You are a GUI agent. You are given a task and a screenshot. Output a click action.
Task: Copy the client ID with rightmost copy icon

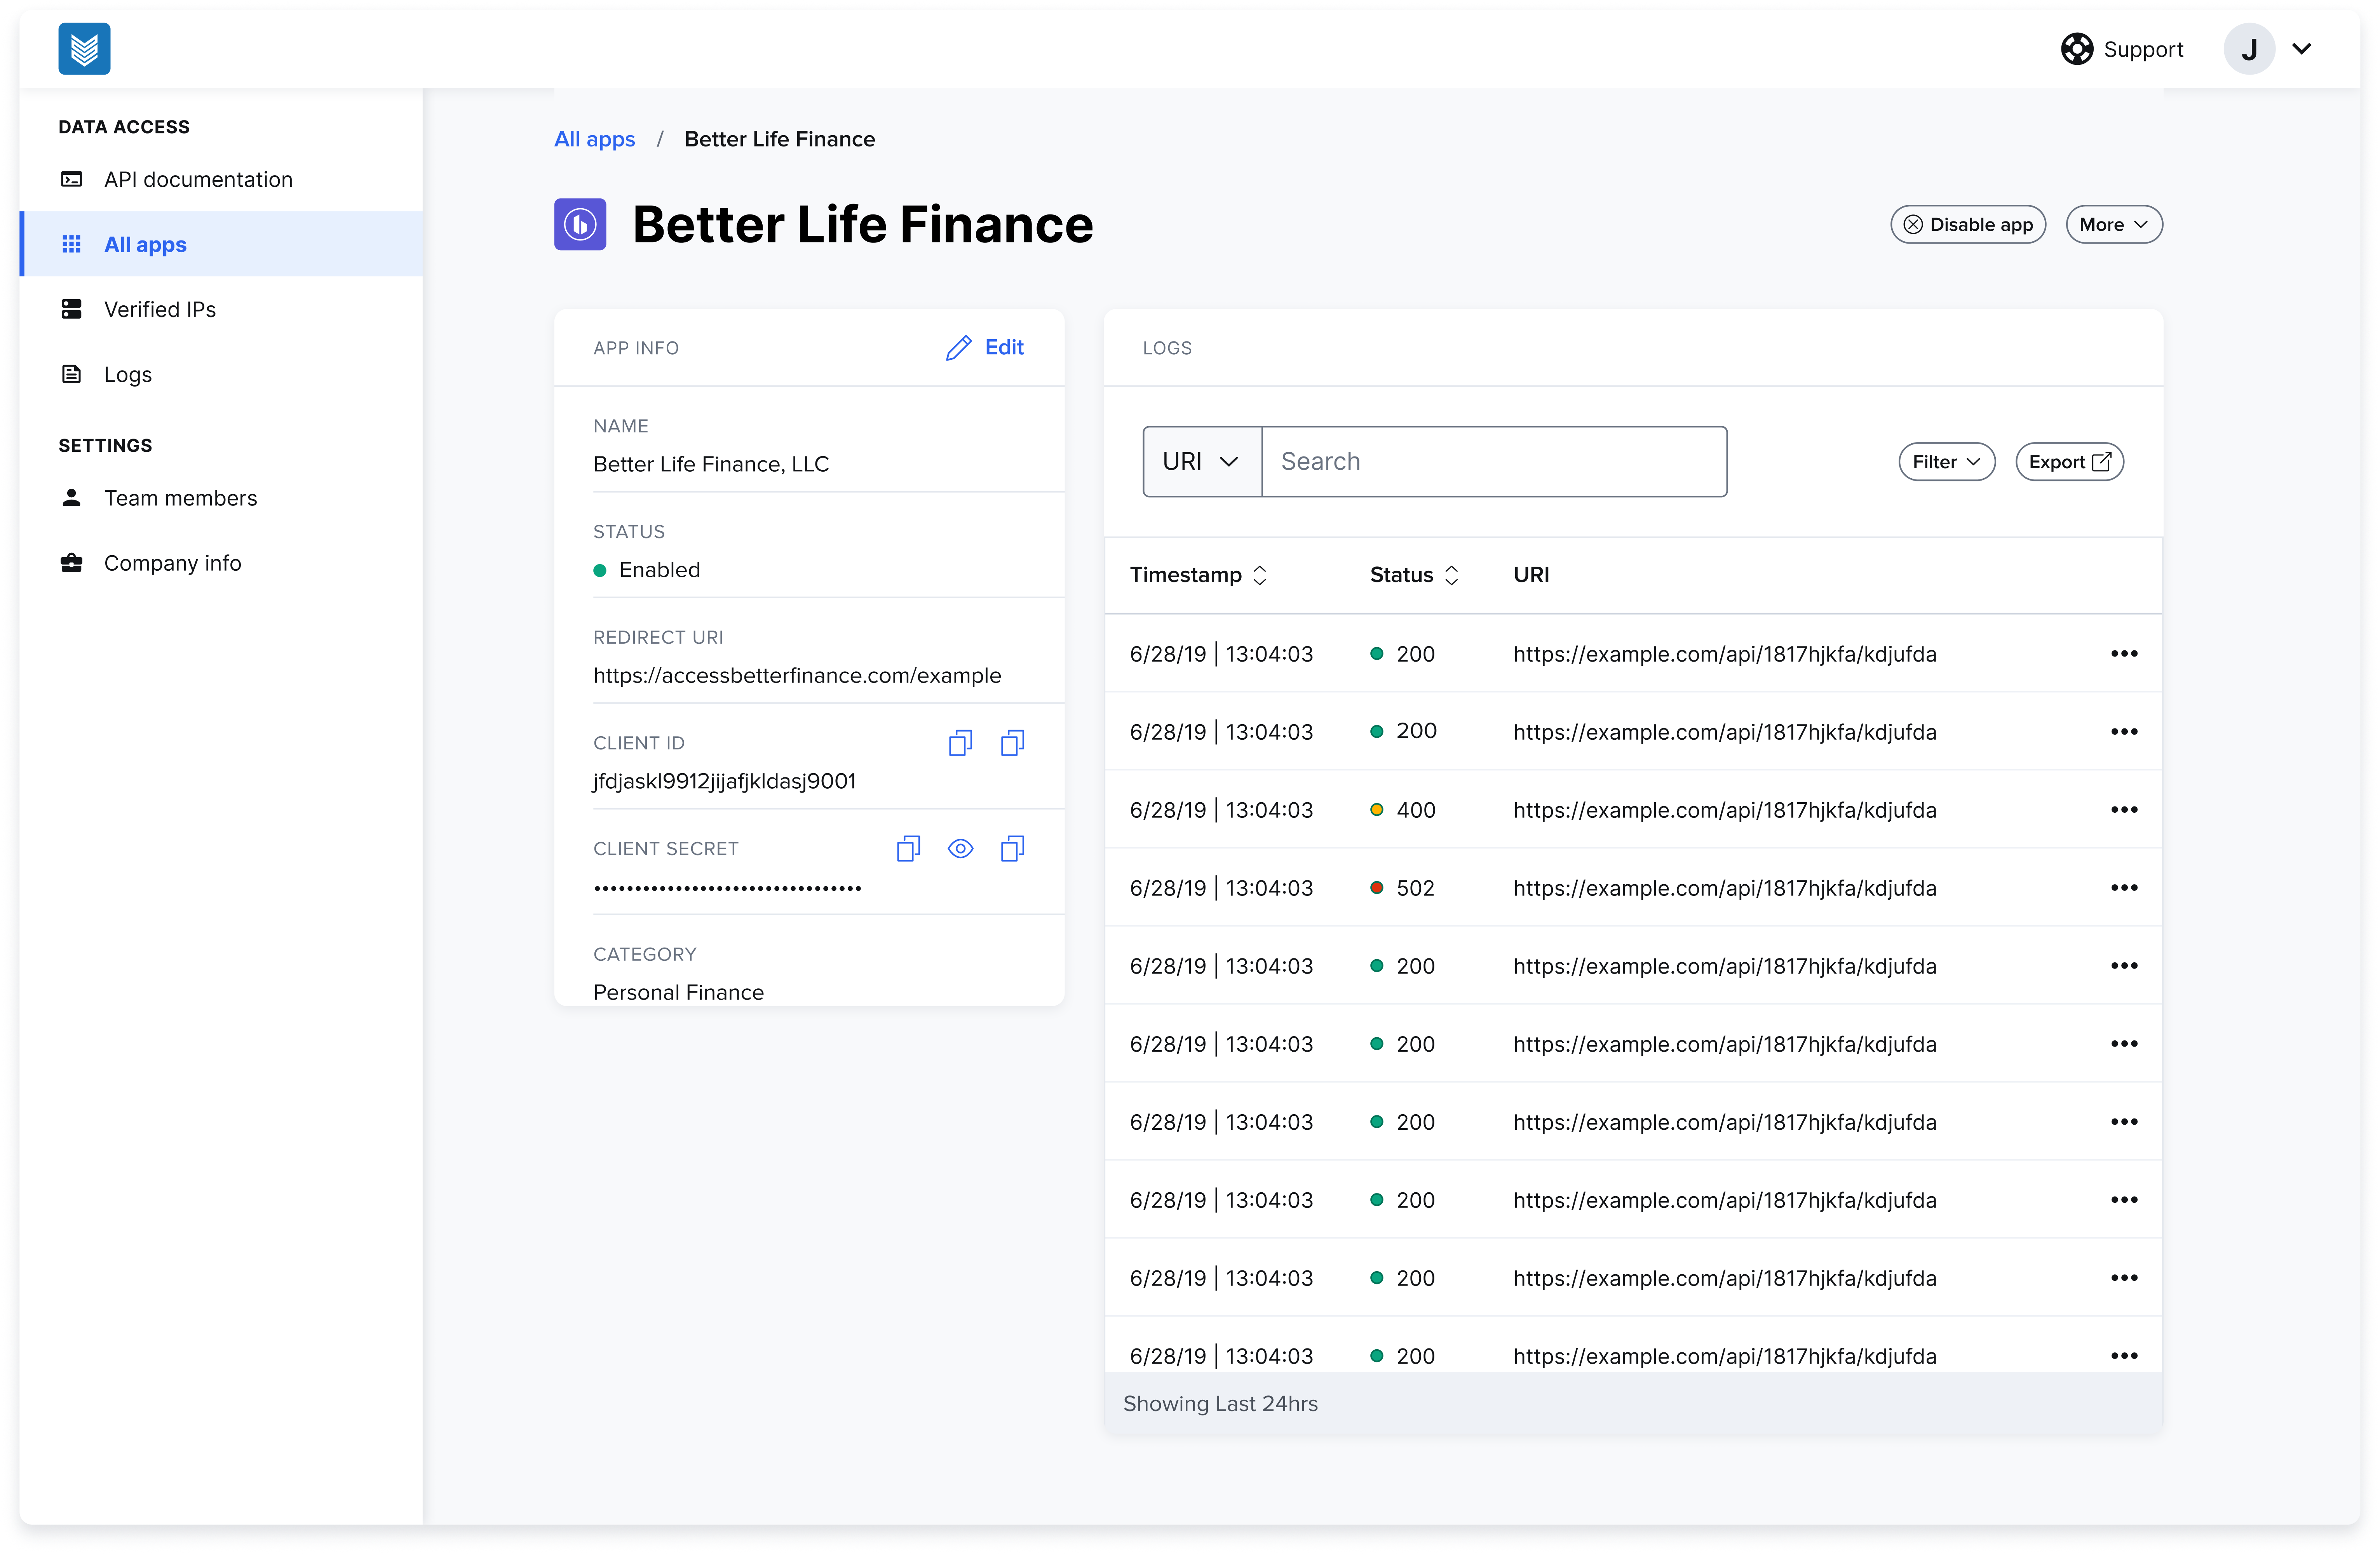(x=1012, y=742)
